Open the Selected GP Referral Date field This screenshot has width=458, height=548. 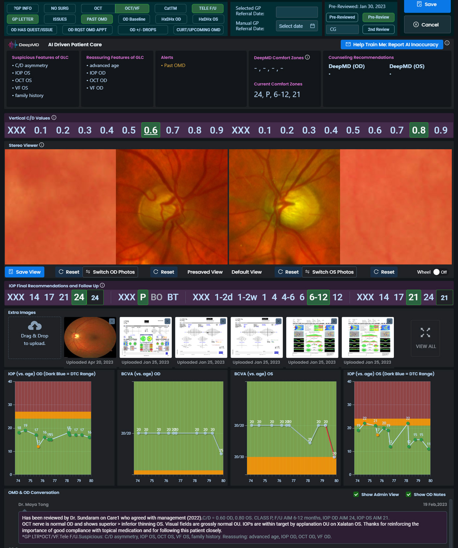(296, 12)
